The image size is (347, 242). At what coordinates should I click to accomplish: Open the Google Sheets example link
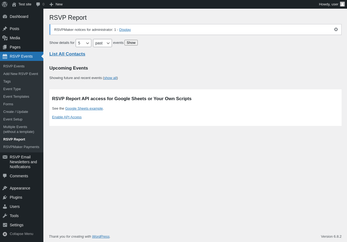(84, 109)
